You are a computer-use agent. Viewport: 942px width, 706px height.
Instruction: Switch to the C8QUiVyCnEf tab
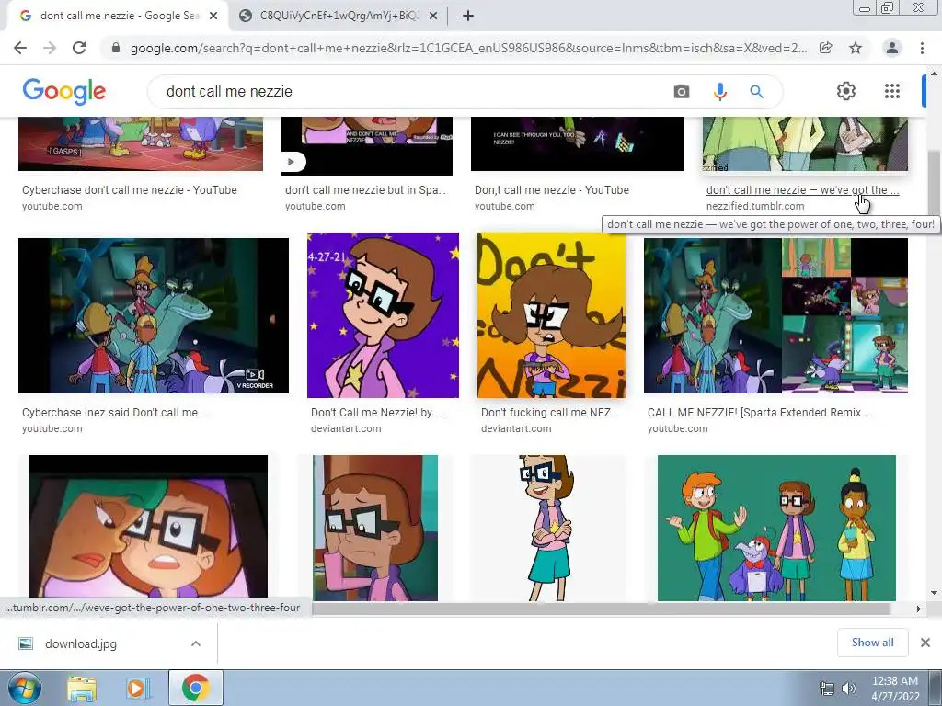[x=339, y=16]
